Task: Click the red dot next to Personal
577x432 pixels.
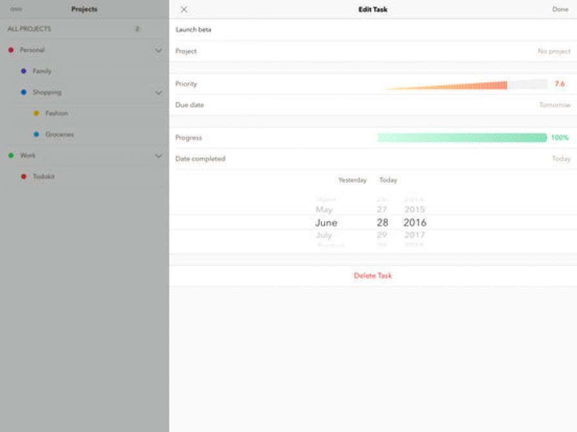Action: [x=11, y=50]
